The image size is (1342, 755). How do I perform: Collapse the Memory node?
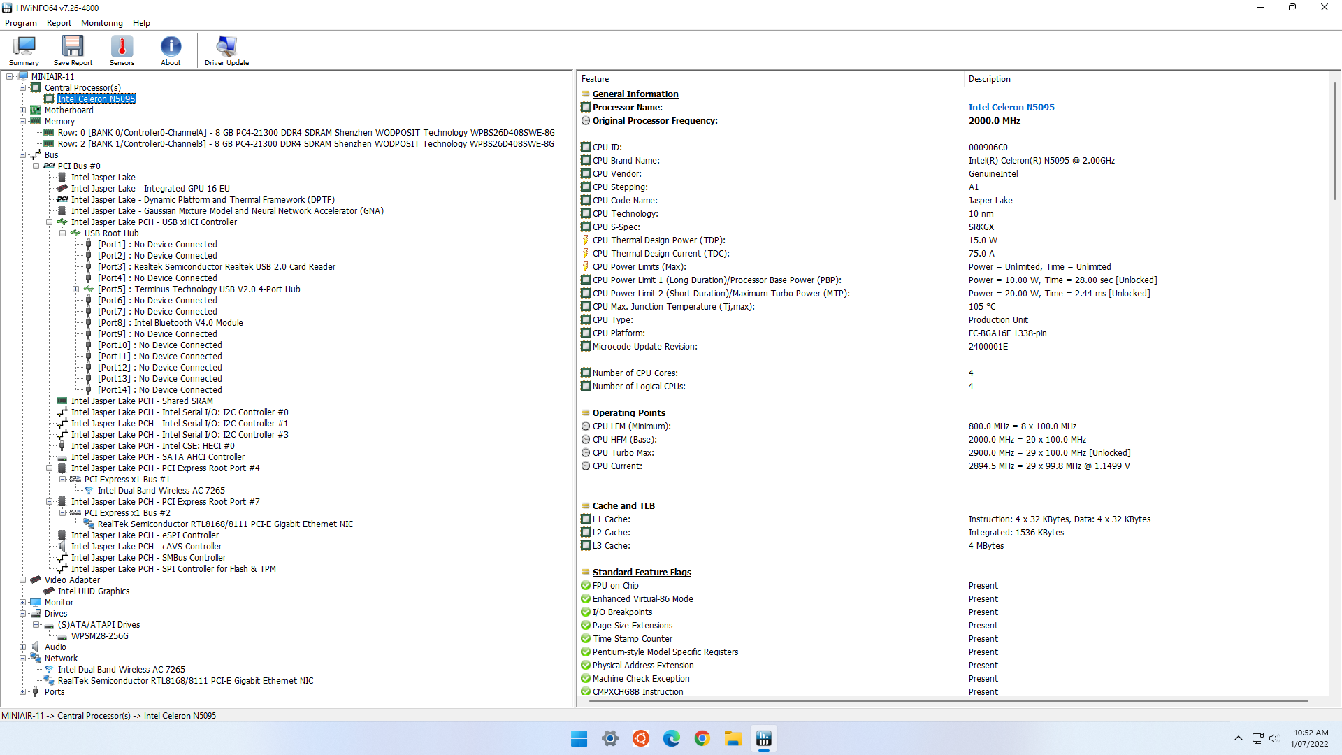point(23,122)
